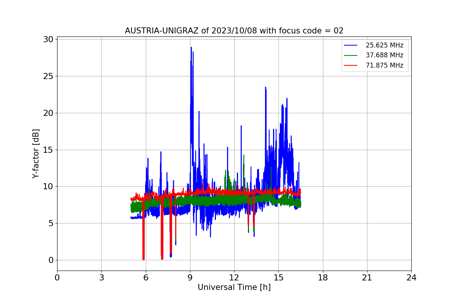Click the x-axis tick label 9
Image resolution: width=457 pixels, height=304 pixels.
pyautogui.click(x=190, y=278)
